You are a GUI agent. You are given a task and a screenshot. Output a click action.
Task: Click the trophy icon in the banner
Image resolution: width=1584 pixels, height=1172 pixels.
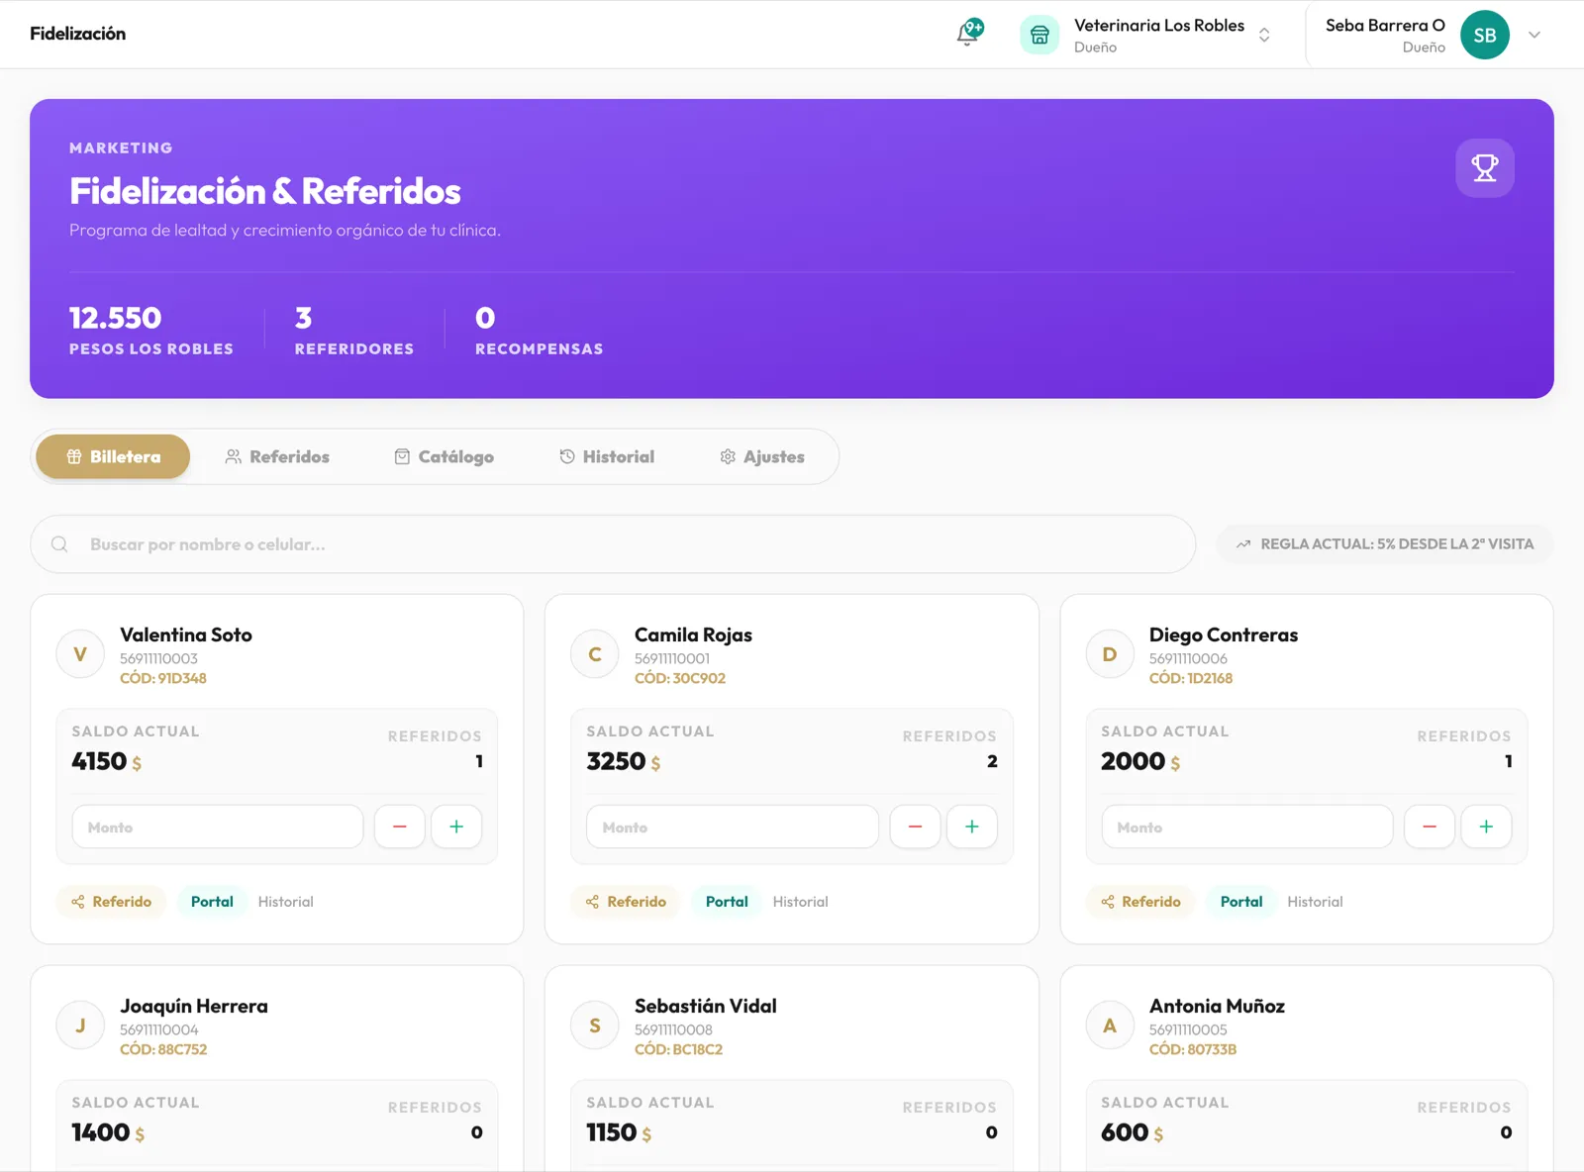[1484, 168]
